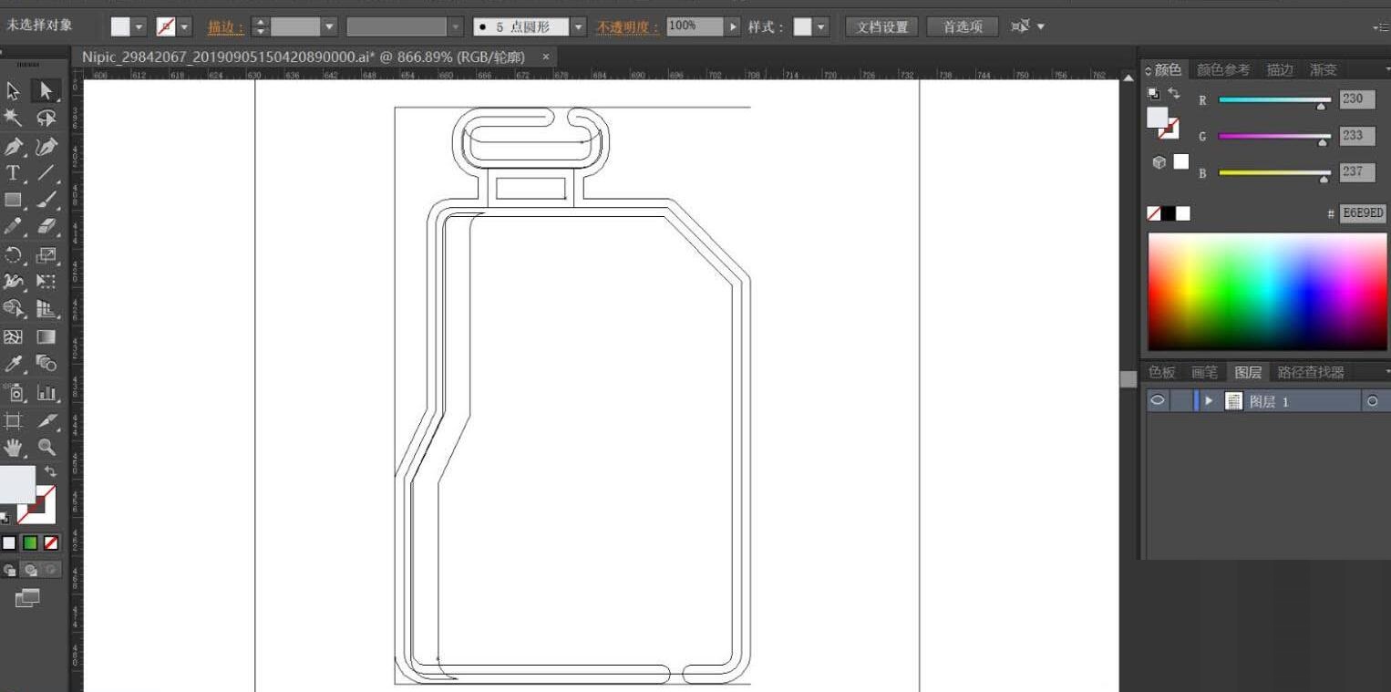
Task: Open the 5 点圆形 brush dropdown
Action: pyautogui.click(x=578, y=27)
